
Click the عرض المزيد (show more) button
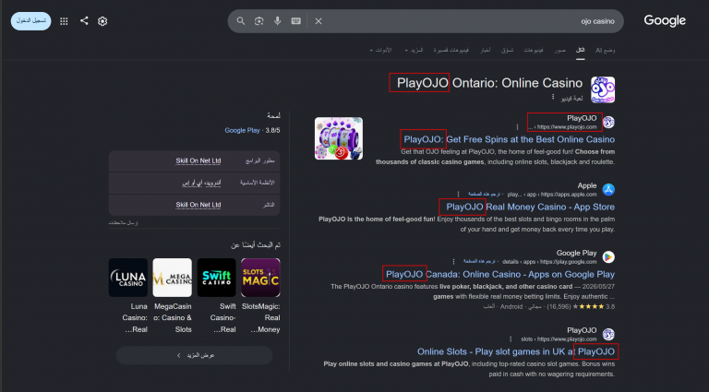point(195,355)
